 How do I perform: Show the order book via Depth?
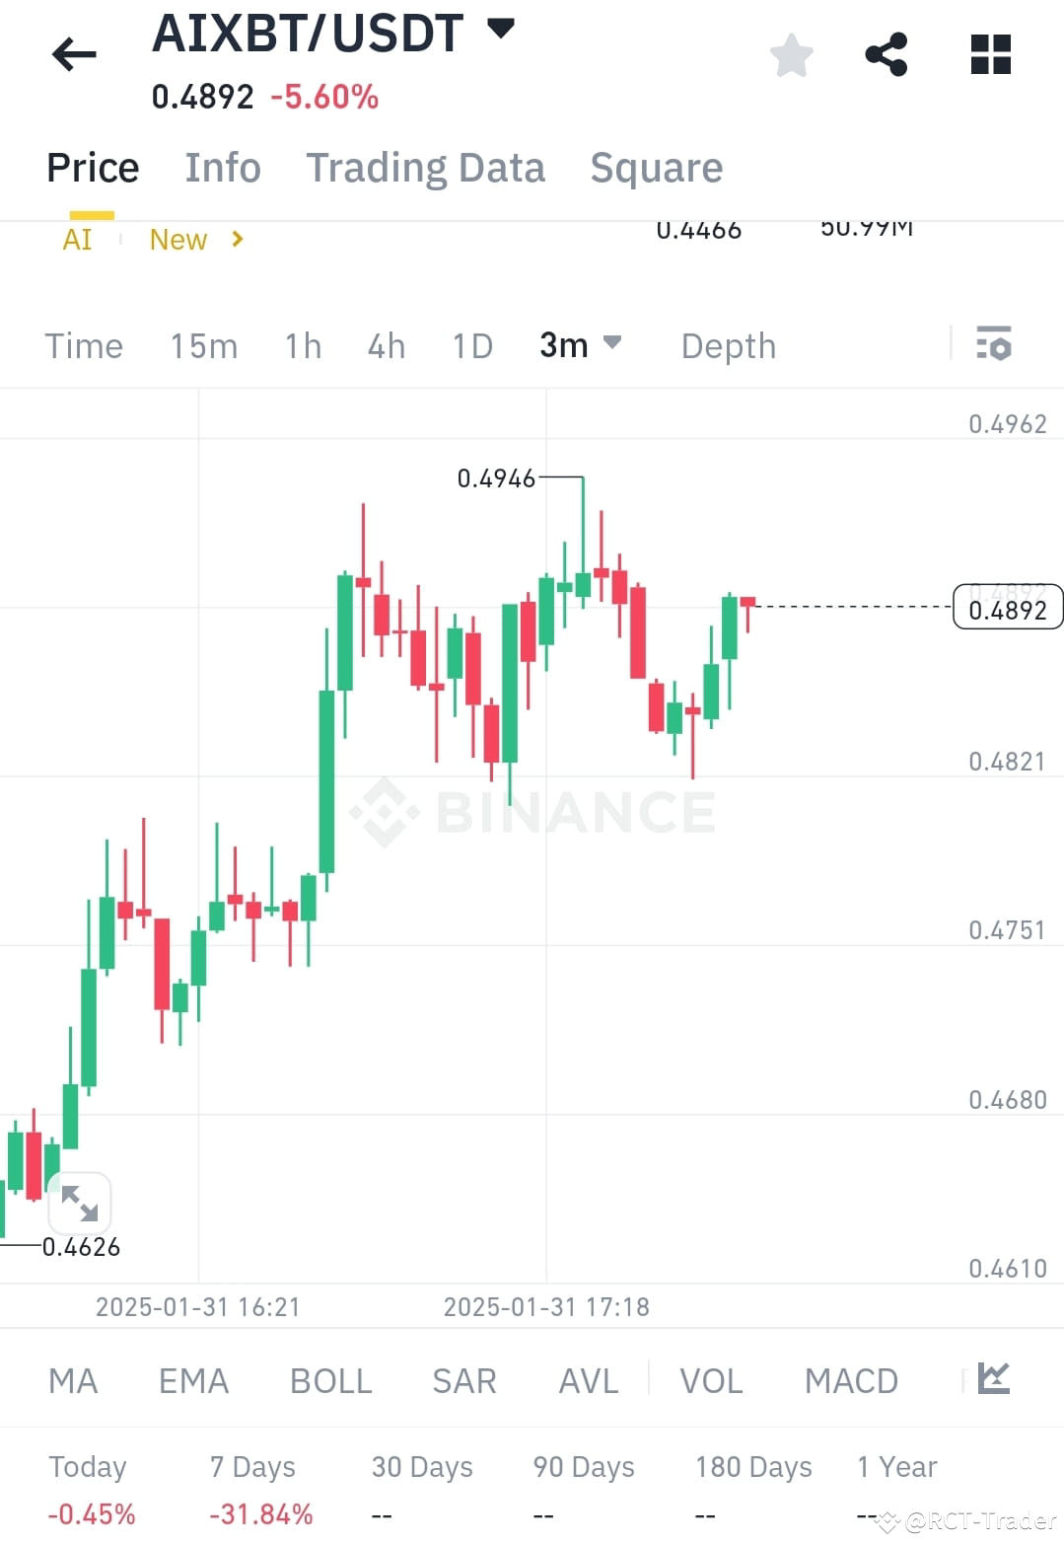coord(727,345)
